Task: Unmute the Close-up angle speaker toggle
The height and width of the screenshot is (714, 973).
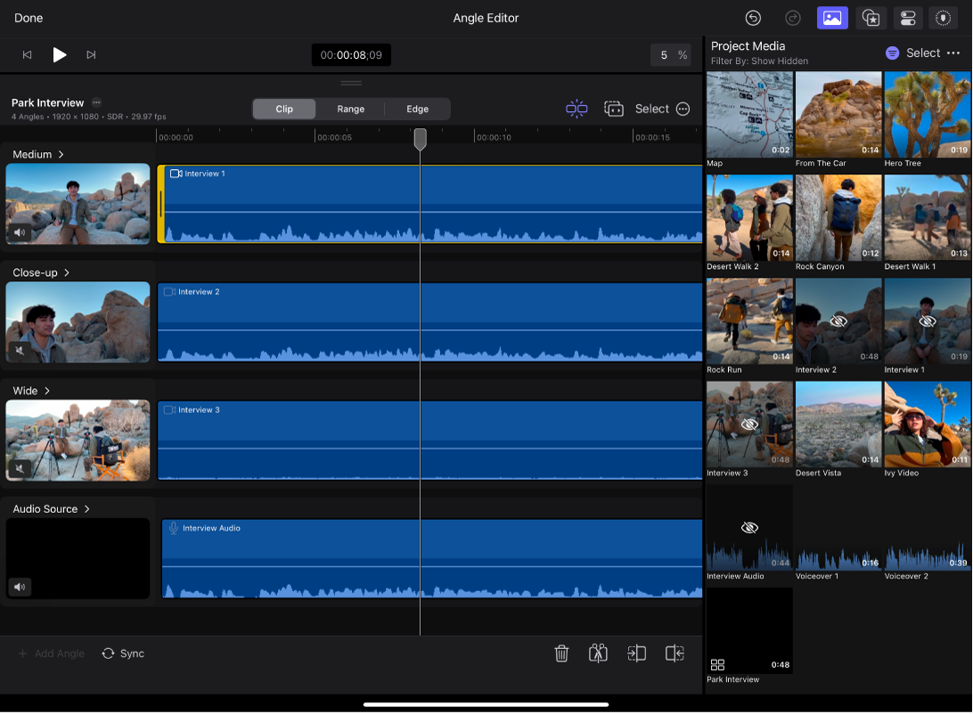Action: click(20, 351)
